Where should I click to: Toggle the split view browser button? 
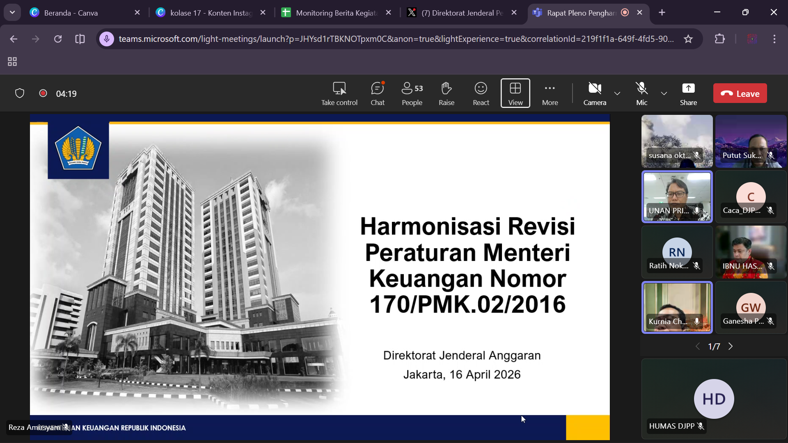tap(80, 39)
